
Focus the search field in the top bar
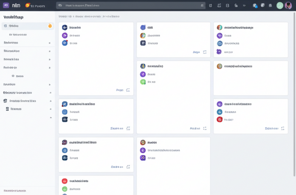(x=131, y=6)
